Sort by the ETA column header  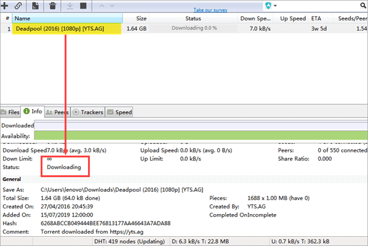pos(321,18)
